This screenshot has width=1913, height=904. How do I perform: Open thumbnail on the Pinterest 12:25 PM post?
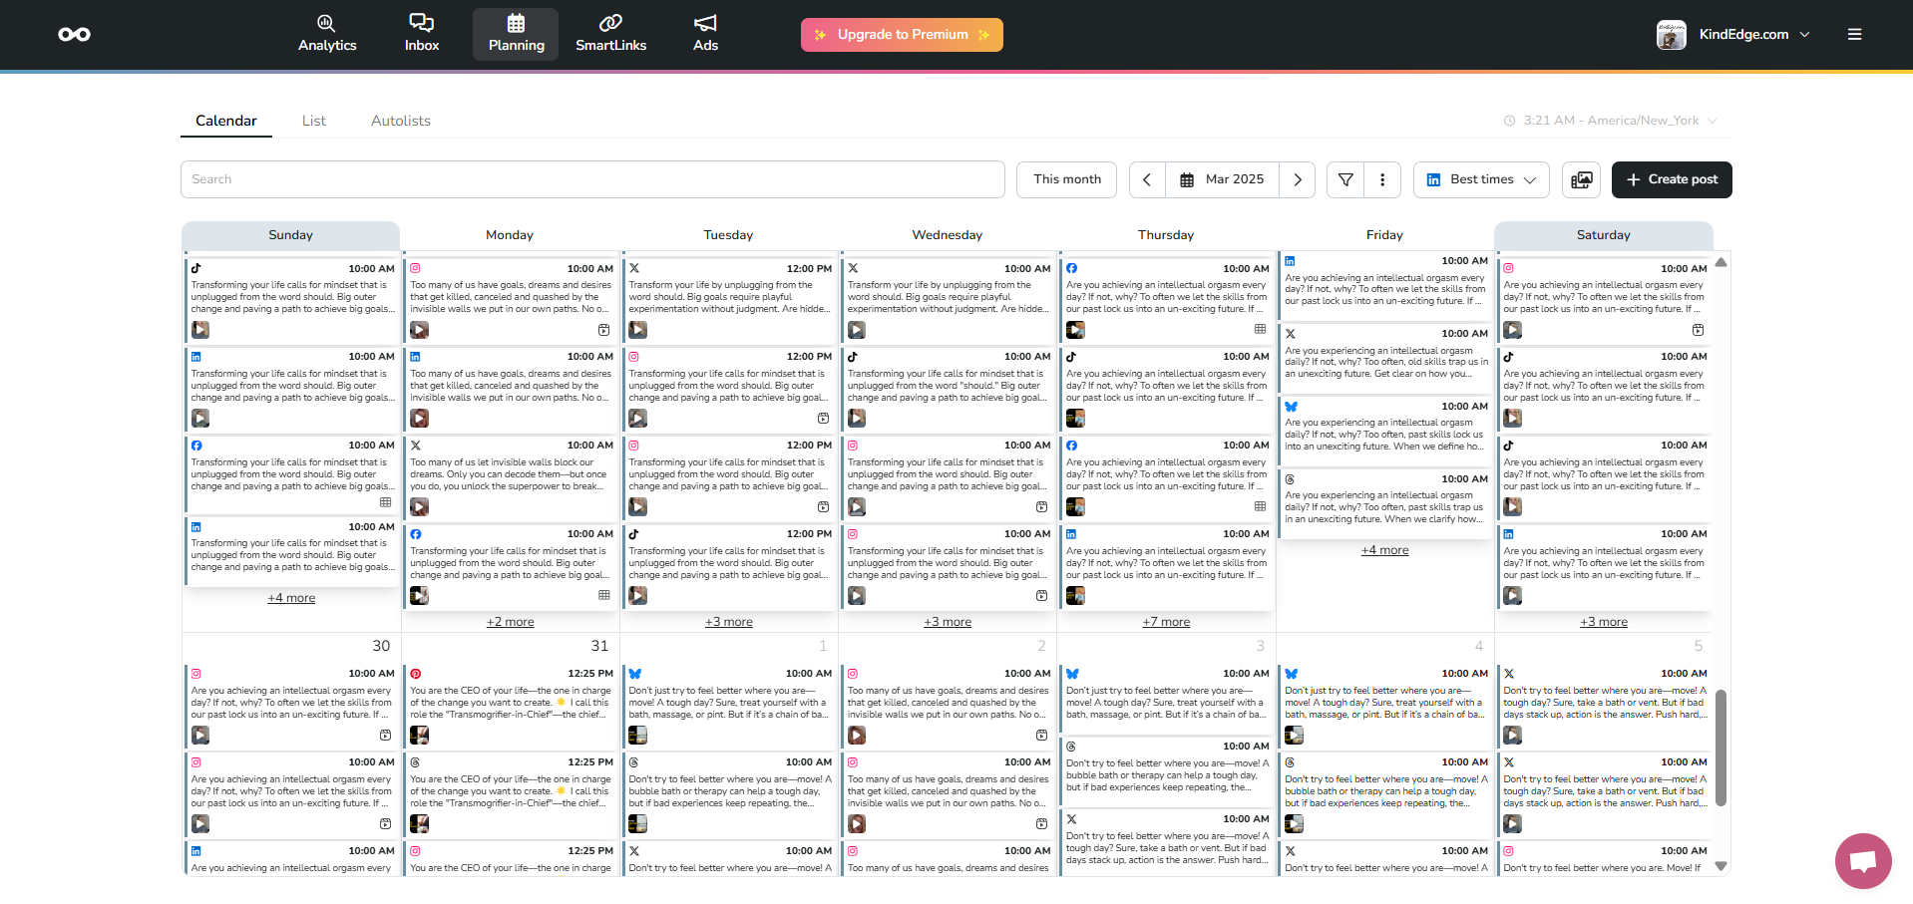click(419, 736)
